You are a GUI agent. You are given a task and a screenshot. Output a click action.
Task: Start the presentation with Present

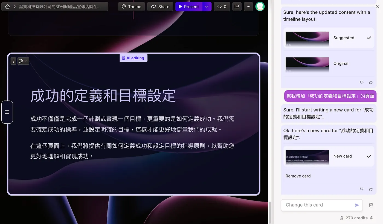pos(189,7)
